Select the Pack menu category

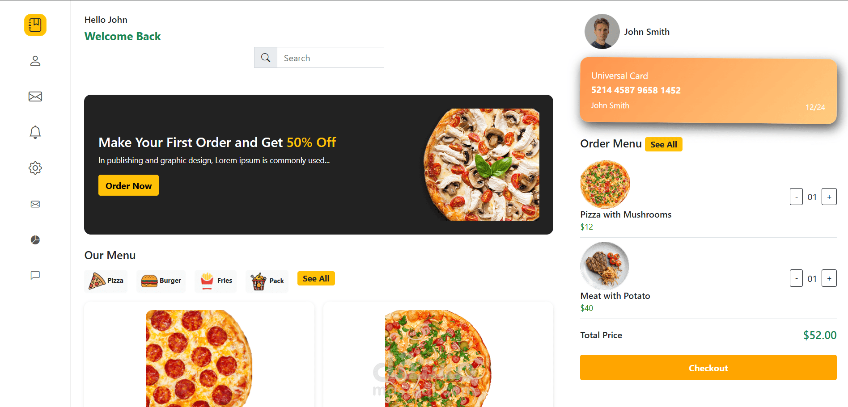[267, 281]
